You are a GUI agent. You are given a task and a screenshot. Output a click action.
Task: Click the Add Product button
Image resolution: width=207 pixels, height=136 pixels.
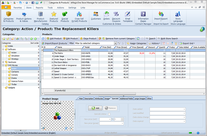pos(54,38)
